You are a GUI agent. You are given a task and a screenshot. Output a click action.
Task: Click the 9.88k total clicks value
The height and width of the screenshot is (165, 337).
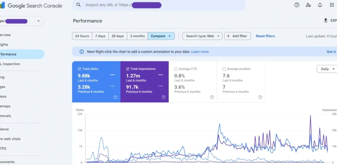point(84,76)
